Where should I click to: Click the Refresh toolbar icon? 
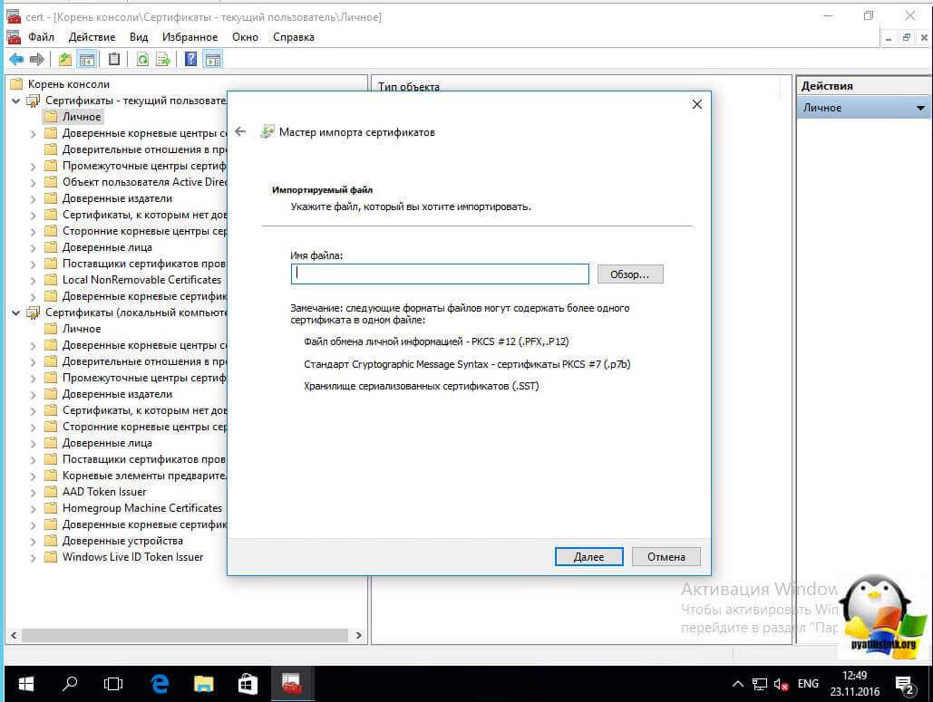[x=142, y=60]
